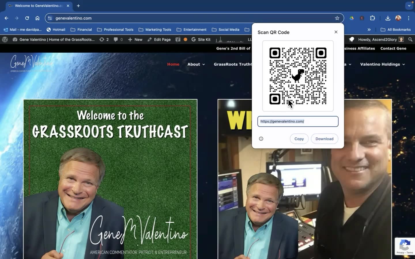Open Chrome's Downloads icon

click(x=388, y=18)
